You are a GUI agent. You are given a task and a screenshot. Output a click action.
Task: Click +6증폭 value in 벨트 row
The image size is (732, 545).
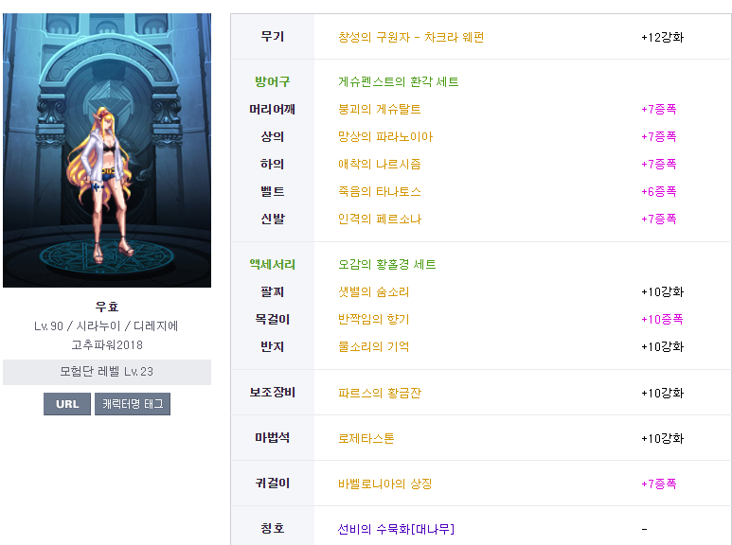[659, 191]
